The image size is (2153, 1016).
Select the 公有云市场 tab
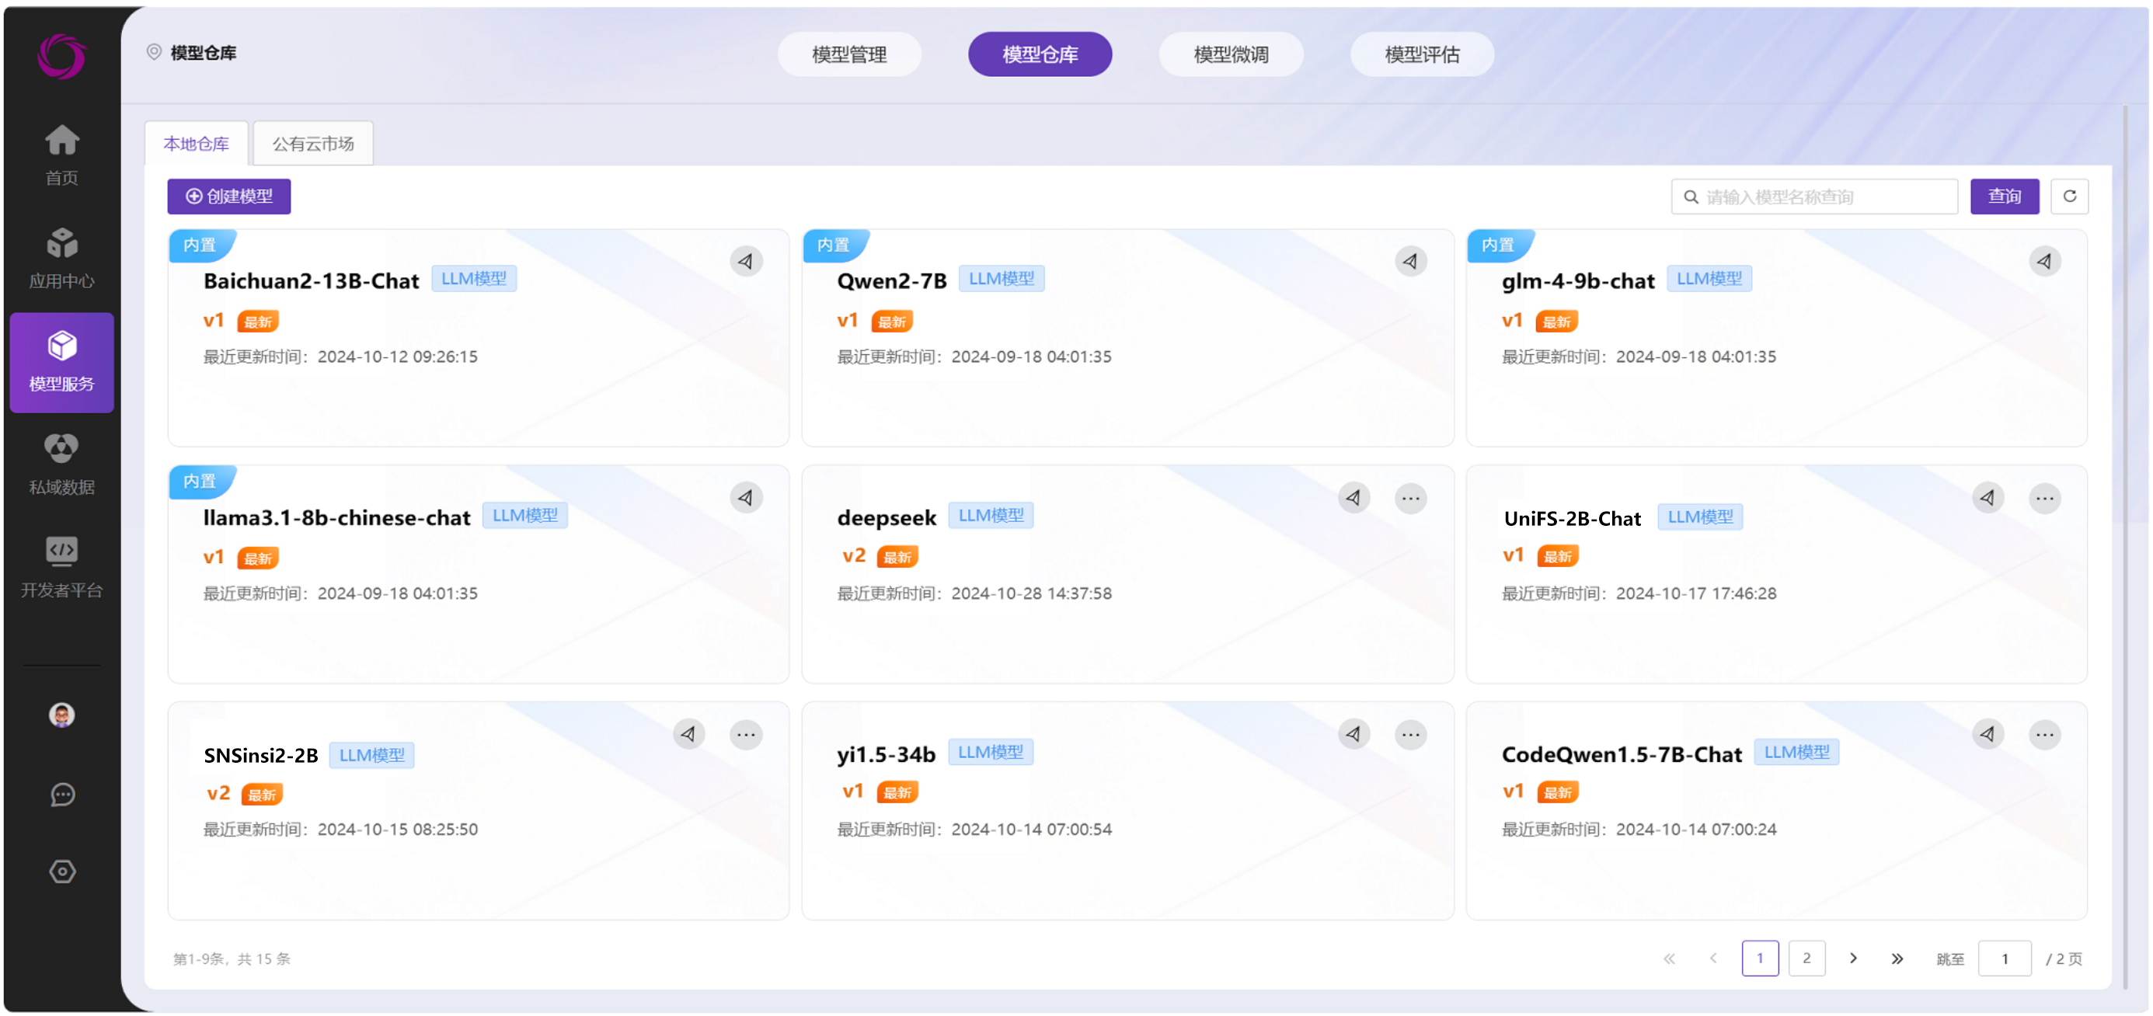coord(312,144)
